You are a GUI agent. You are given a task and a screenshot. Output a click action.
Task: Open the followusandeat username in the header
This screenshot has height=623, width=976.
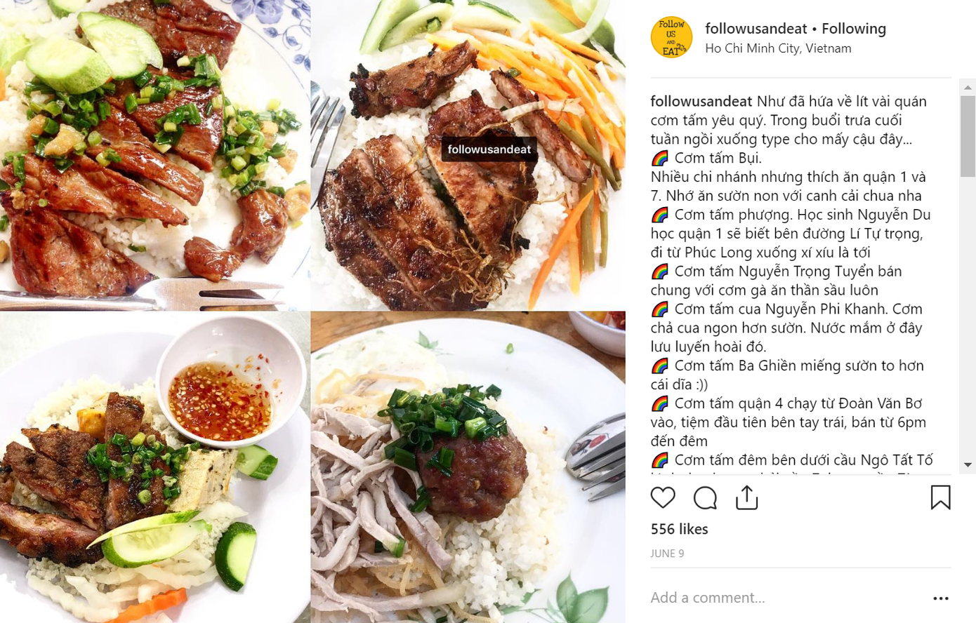756,29
